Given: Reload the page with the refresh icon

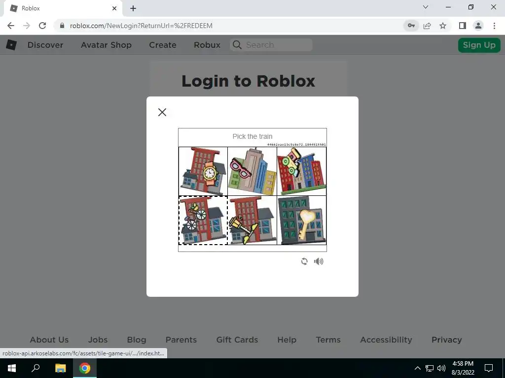Looking at the screenshot, I should click(42, 26).
